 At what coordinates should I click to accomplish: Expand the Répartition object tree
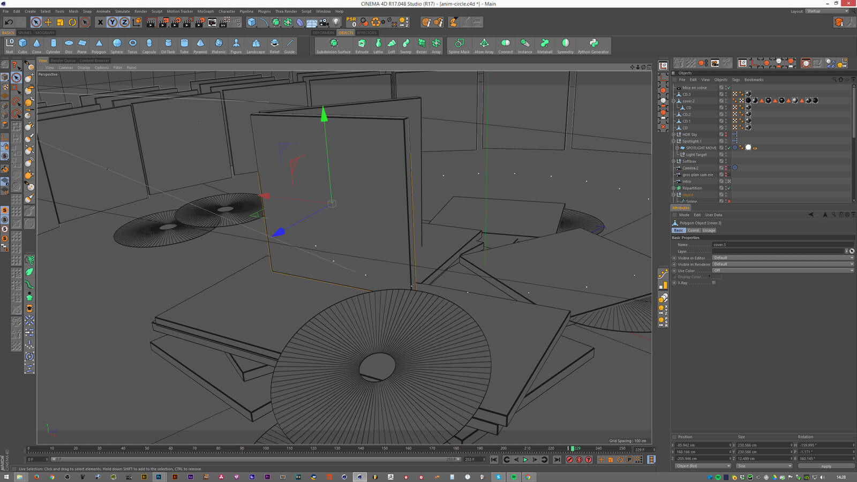click(674, 188)
